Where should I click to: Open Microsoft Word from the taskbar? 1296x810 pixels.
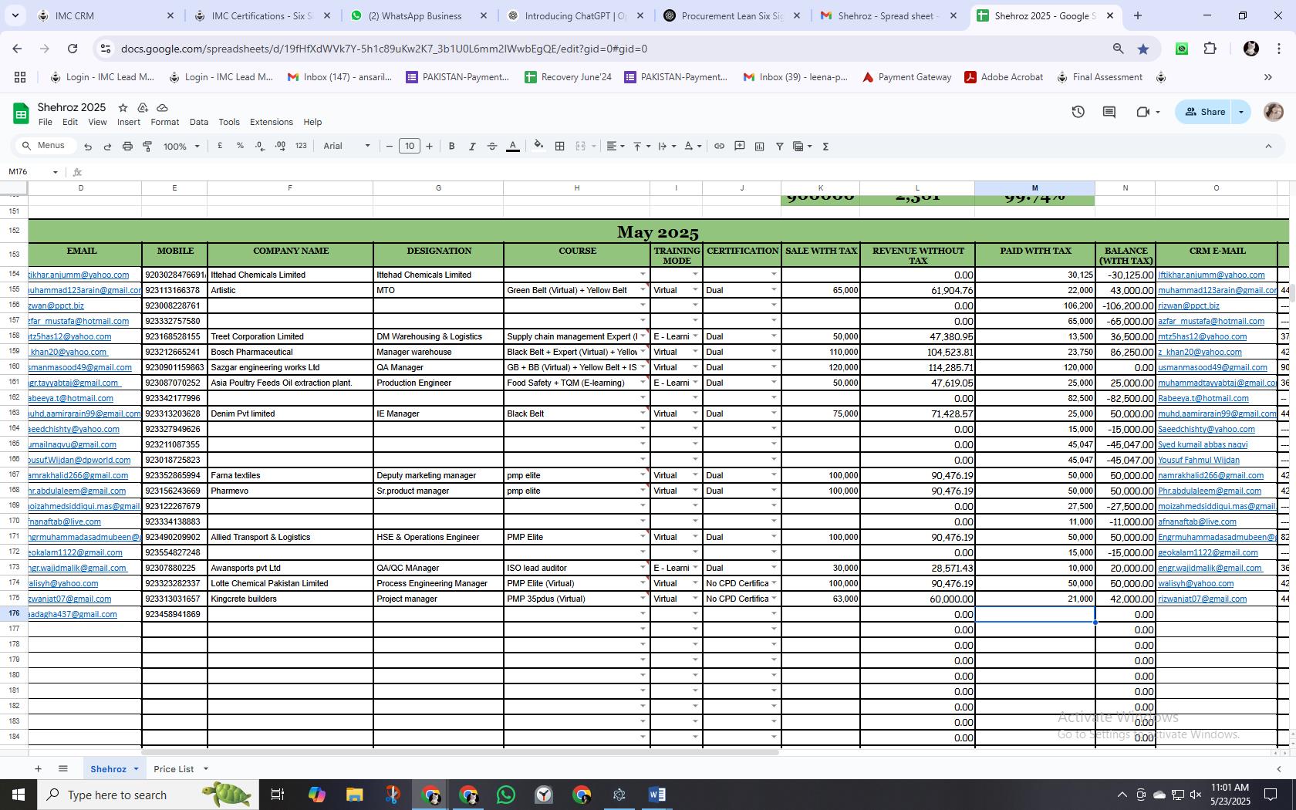click(x=656, y=795)
